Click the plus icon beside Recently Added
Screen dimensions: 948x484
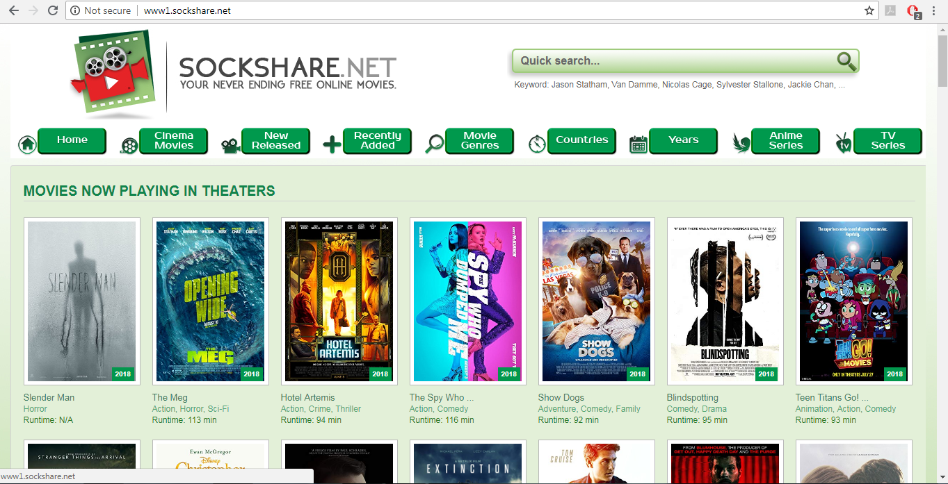pyautogui.click(x=332, y=144)
